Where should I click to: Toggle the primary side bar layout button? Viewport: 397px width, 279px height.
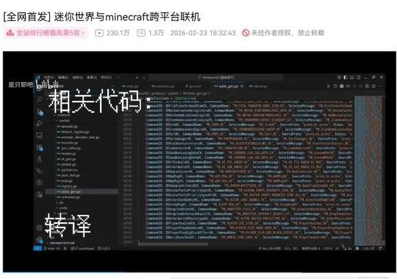(345, 77)
